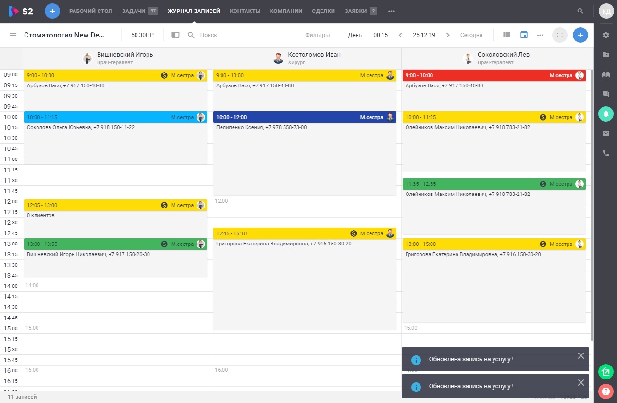Switch to list view icon in toolbar
This screenshot has width=617, height=403.
(506, 35)
